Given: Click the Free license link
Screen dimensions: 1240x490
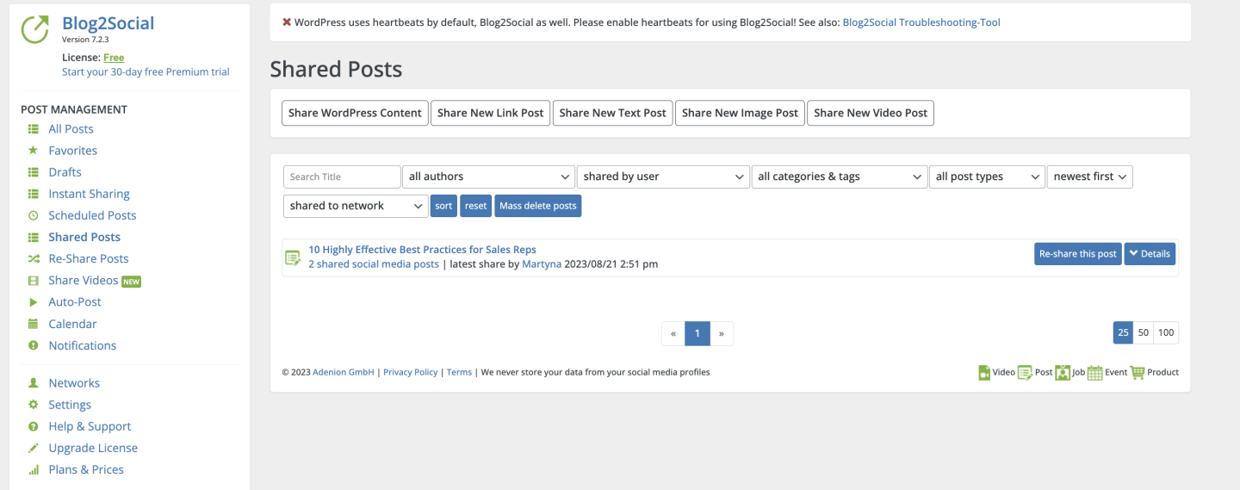Looking at the screenshot, I should coord(114,58).
